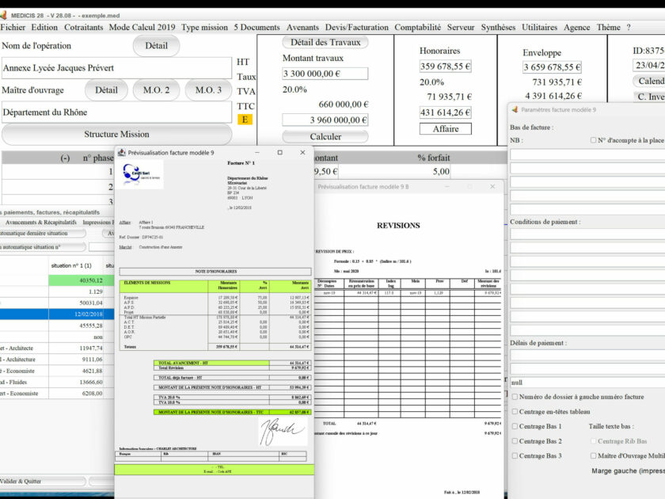The image size is (665, 499).
Task: Click the yellow E button beside TTC
Action: 245,120
